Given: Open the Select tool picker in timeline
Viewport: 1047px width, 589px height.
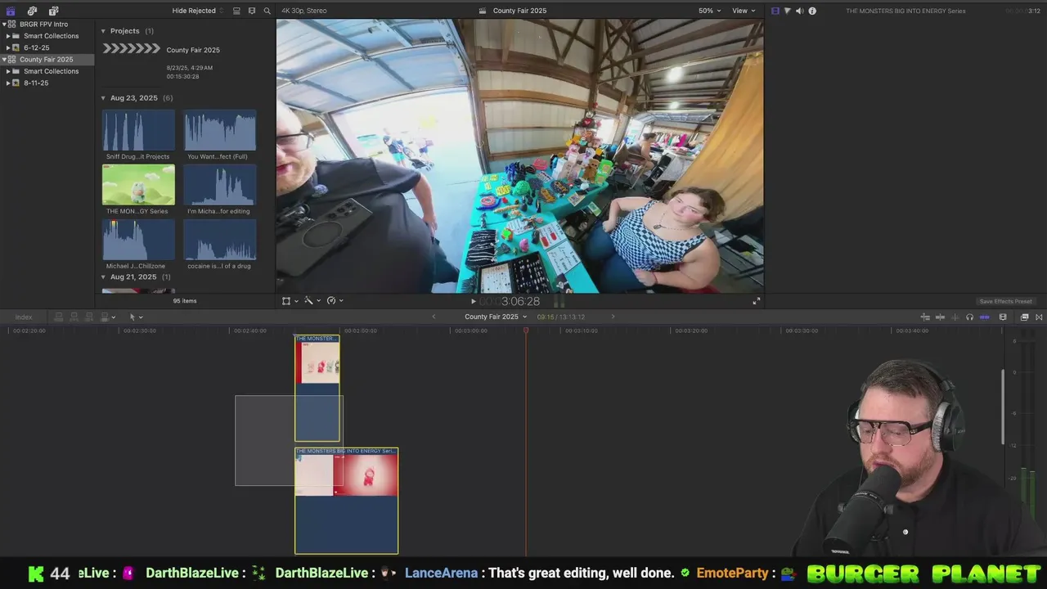Looking at the screenshot, I should [x=135, y=317].
